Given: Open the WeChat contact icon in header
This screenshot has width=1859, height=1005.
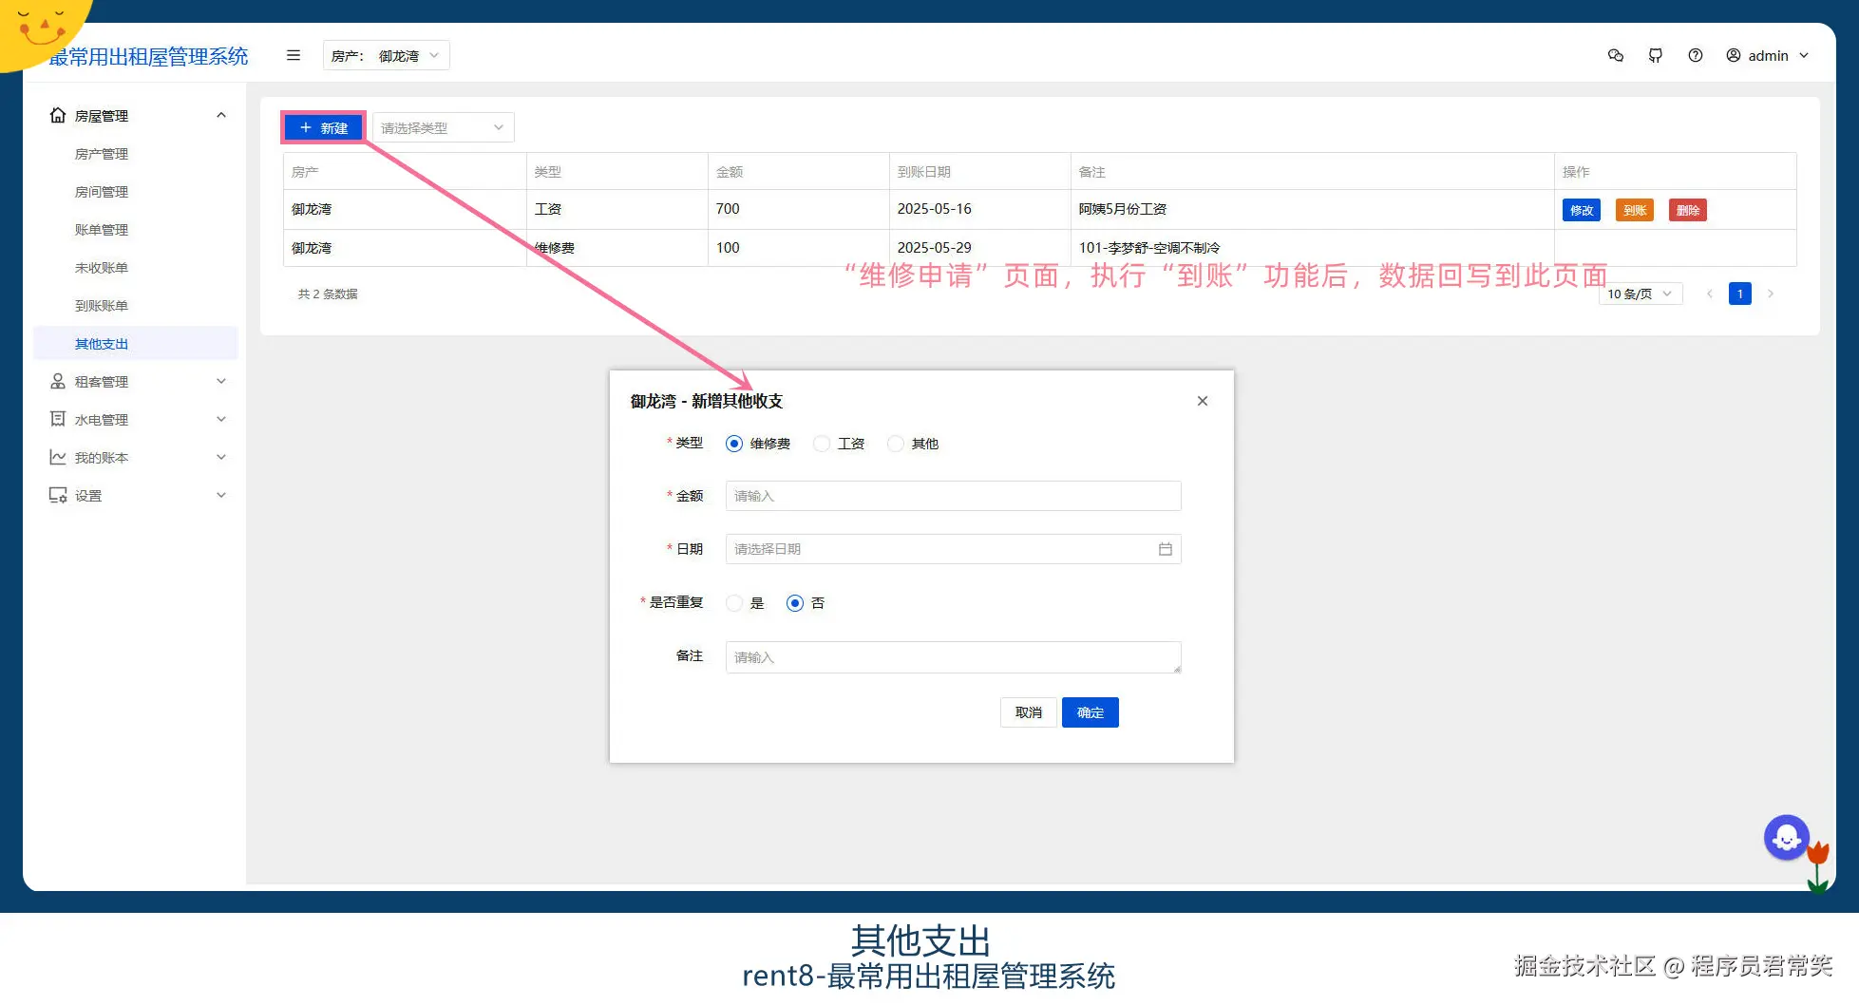Looking at the screenshot, I should (1615, 55).
